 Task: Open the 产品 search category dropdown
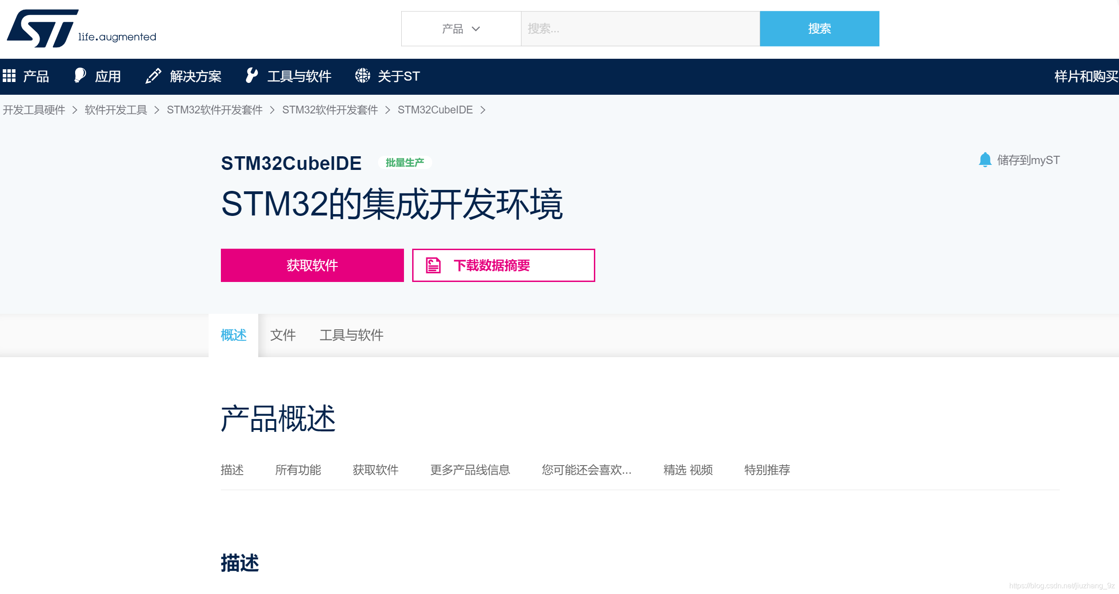point(461,29)
